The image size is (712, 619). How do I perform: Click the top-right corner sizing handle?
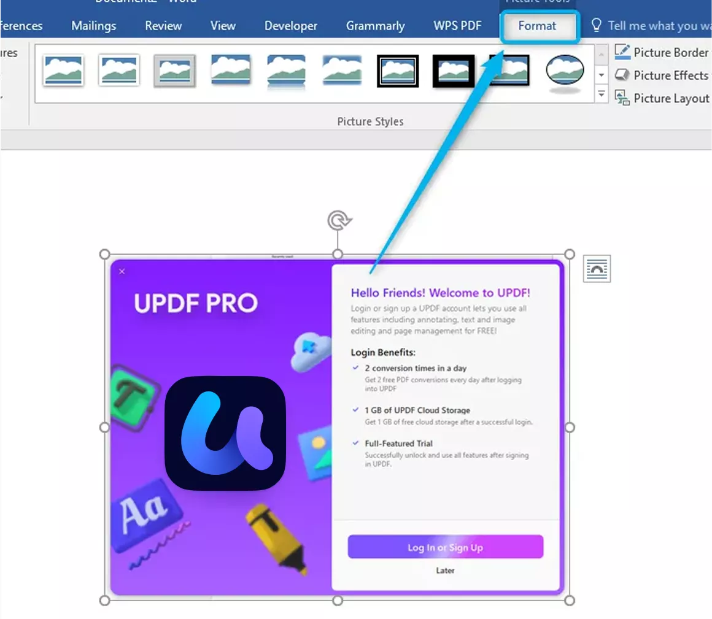point(570,254)
